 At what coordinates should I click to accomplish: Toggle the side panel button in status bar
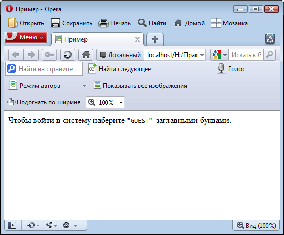pos(12,225)
